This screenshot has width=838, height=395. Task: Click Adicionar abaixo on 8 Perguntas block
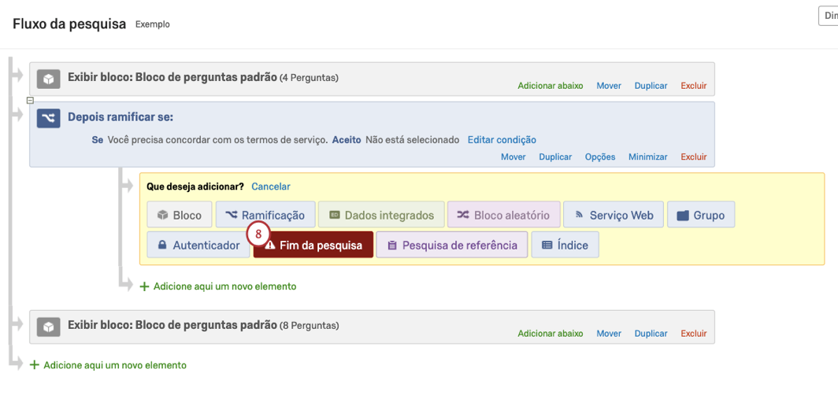pos(551,334)
